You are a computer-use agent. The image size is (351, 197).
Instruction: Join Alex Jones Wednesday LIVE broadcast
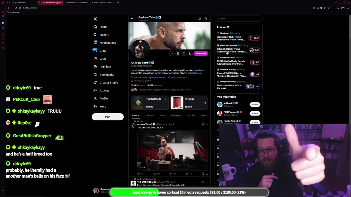pos(239,37)
